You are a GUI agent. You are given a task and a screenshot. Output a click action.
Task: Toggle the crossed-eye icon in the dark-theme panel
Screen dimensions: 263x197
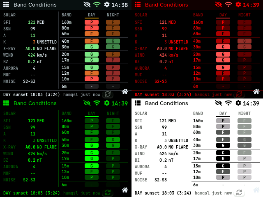click(87, 5)
